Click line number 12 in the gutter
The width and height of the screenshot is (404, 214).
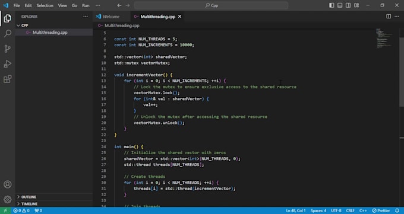tap(103, 75)
